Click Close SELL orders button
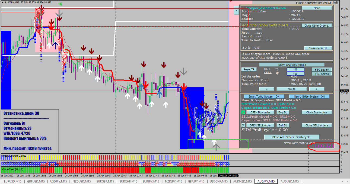Screen dimensions: 350x184 coord(317,125)
